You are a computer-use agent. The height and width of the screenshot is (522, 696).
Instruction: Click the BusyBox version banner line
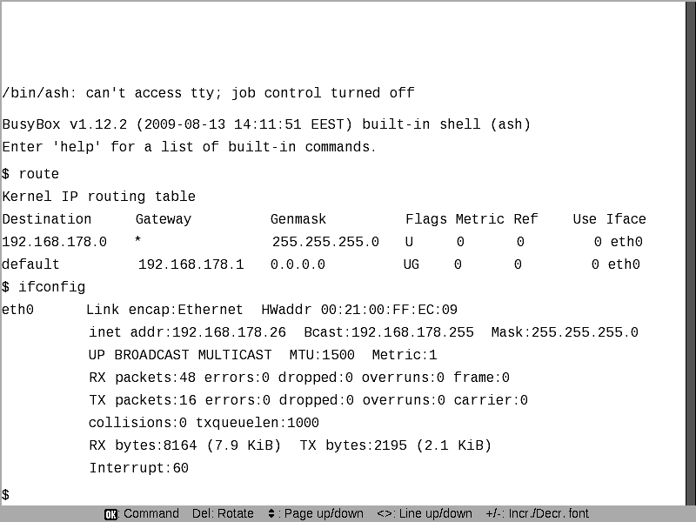pos(266,124)
